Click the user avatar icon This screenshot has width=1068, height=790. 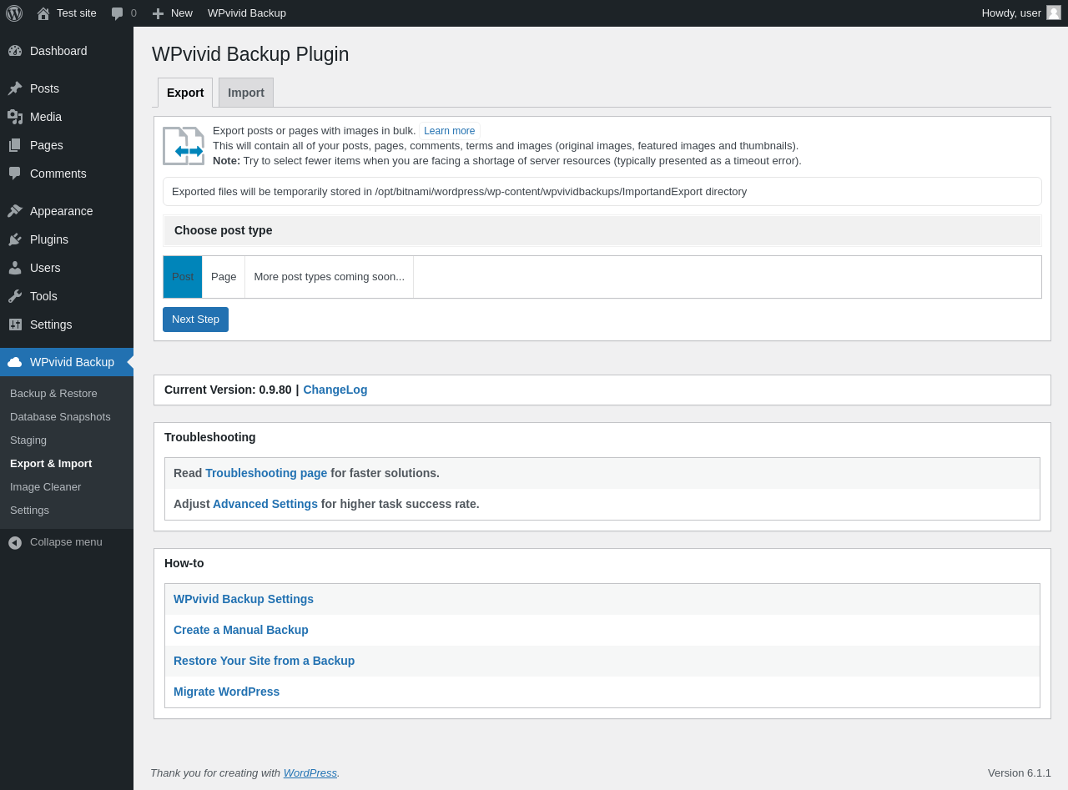(1054, 13)
